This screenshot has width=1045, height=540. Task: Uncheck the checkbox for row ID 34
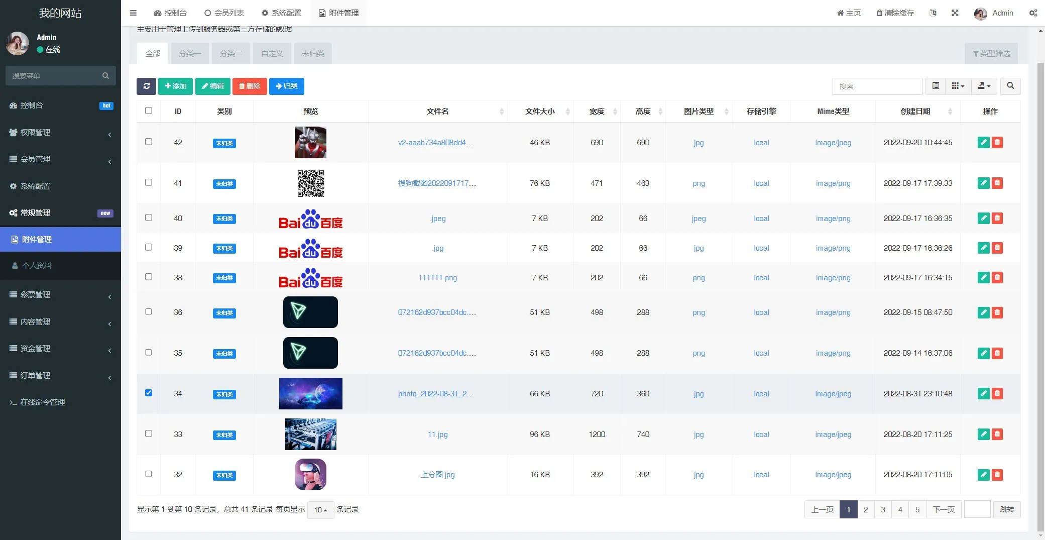coord(149,393)
